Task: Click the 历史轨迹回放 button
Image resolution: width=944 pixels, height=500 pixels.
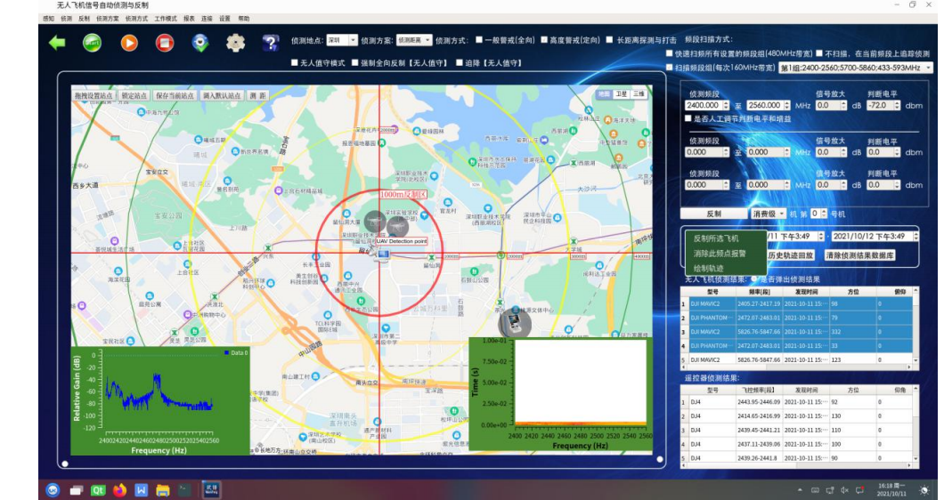Action: point(791,255)
